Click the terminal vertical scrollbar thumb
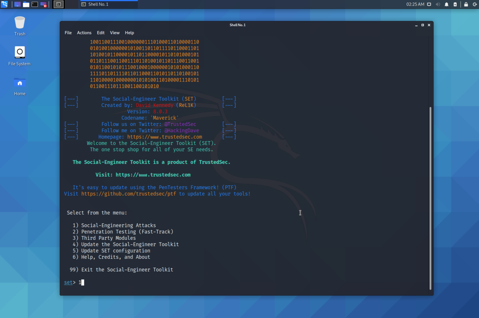 (430, 198)
